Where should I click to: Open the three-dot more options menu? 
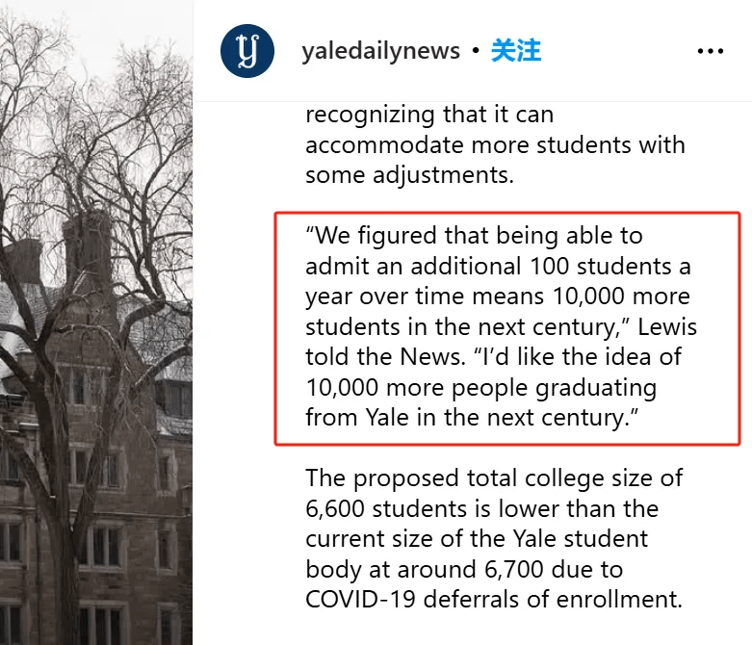click(710, 51)
